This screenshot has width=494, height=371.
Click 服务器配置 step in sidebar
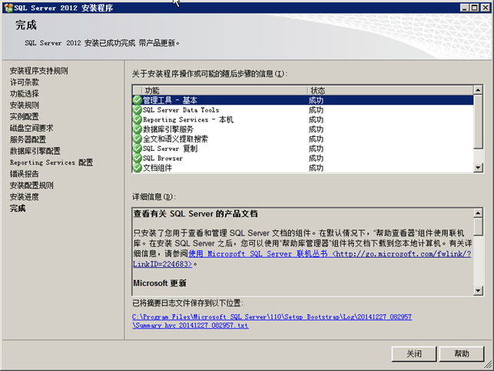pyautogui.click(x=28, y=139)
